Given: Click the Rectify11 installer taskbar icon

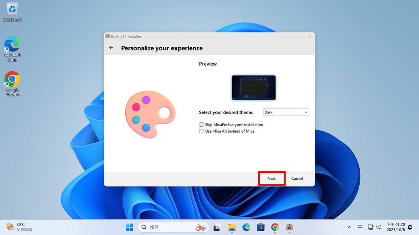Looking at the screenshot, I should pyautogui.click(x=289, y=227).
